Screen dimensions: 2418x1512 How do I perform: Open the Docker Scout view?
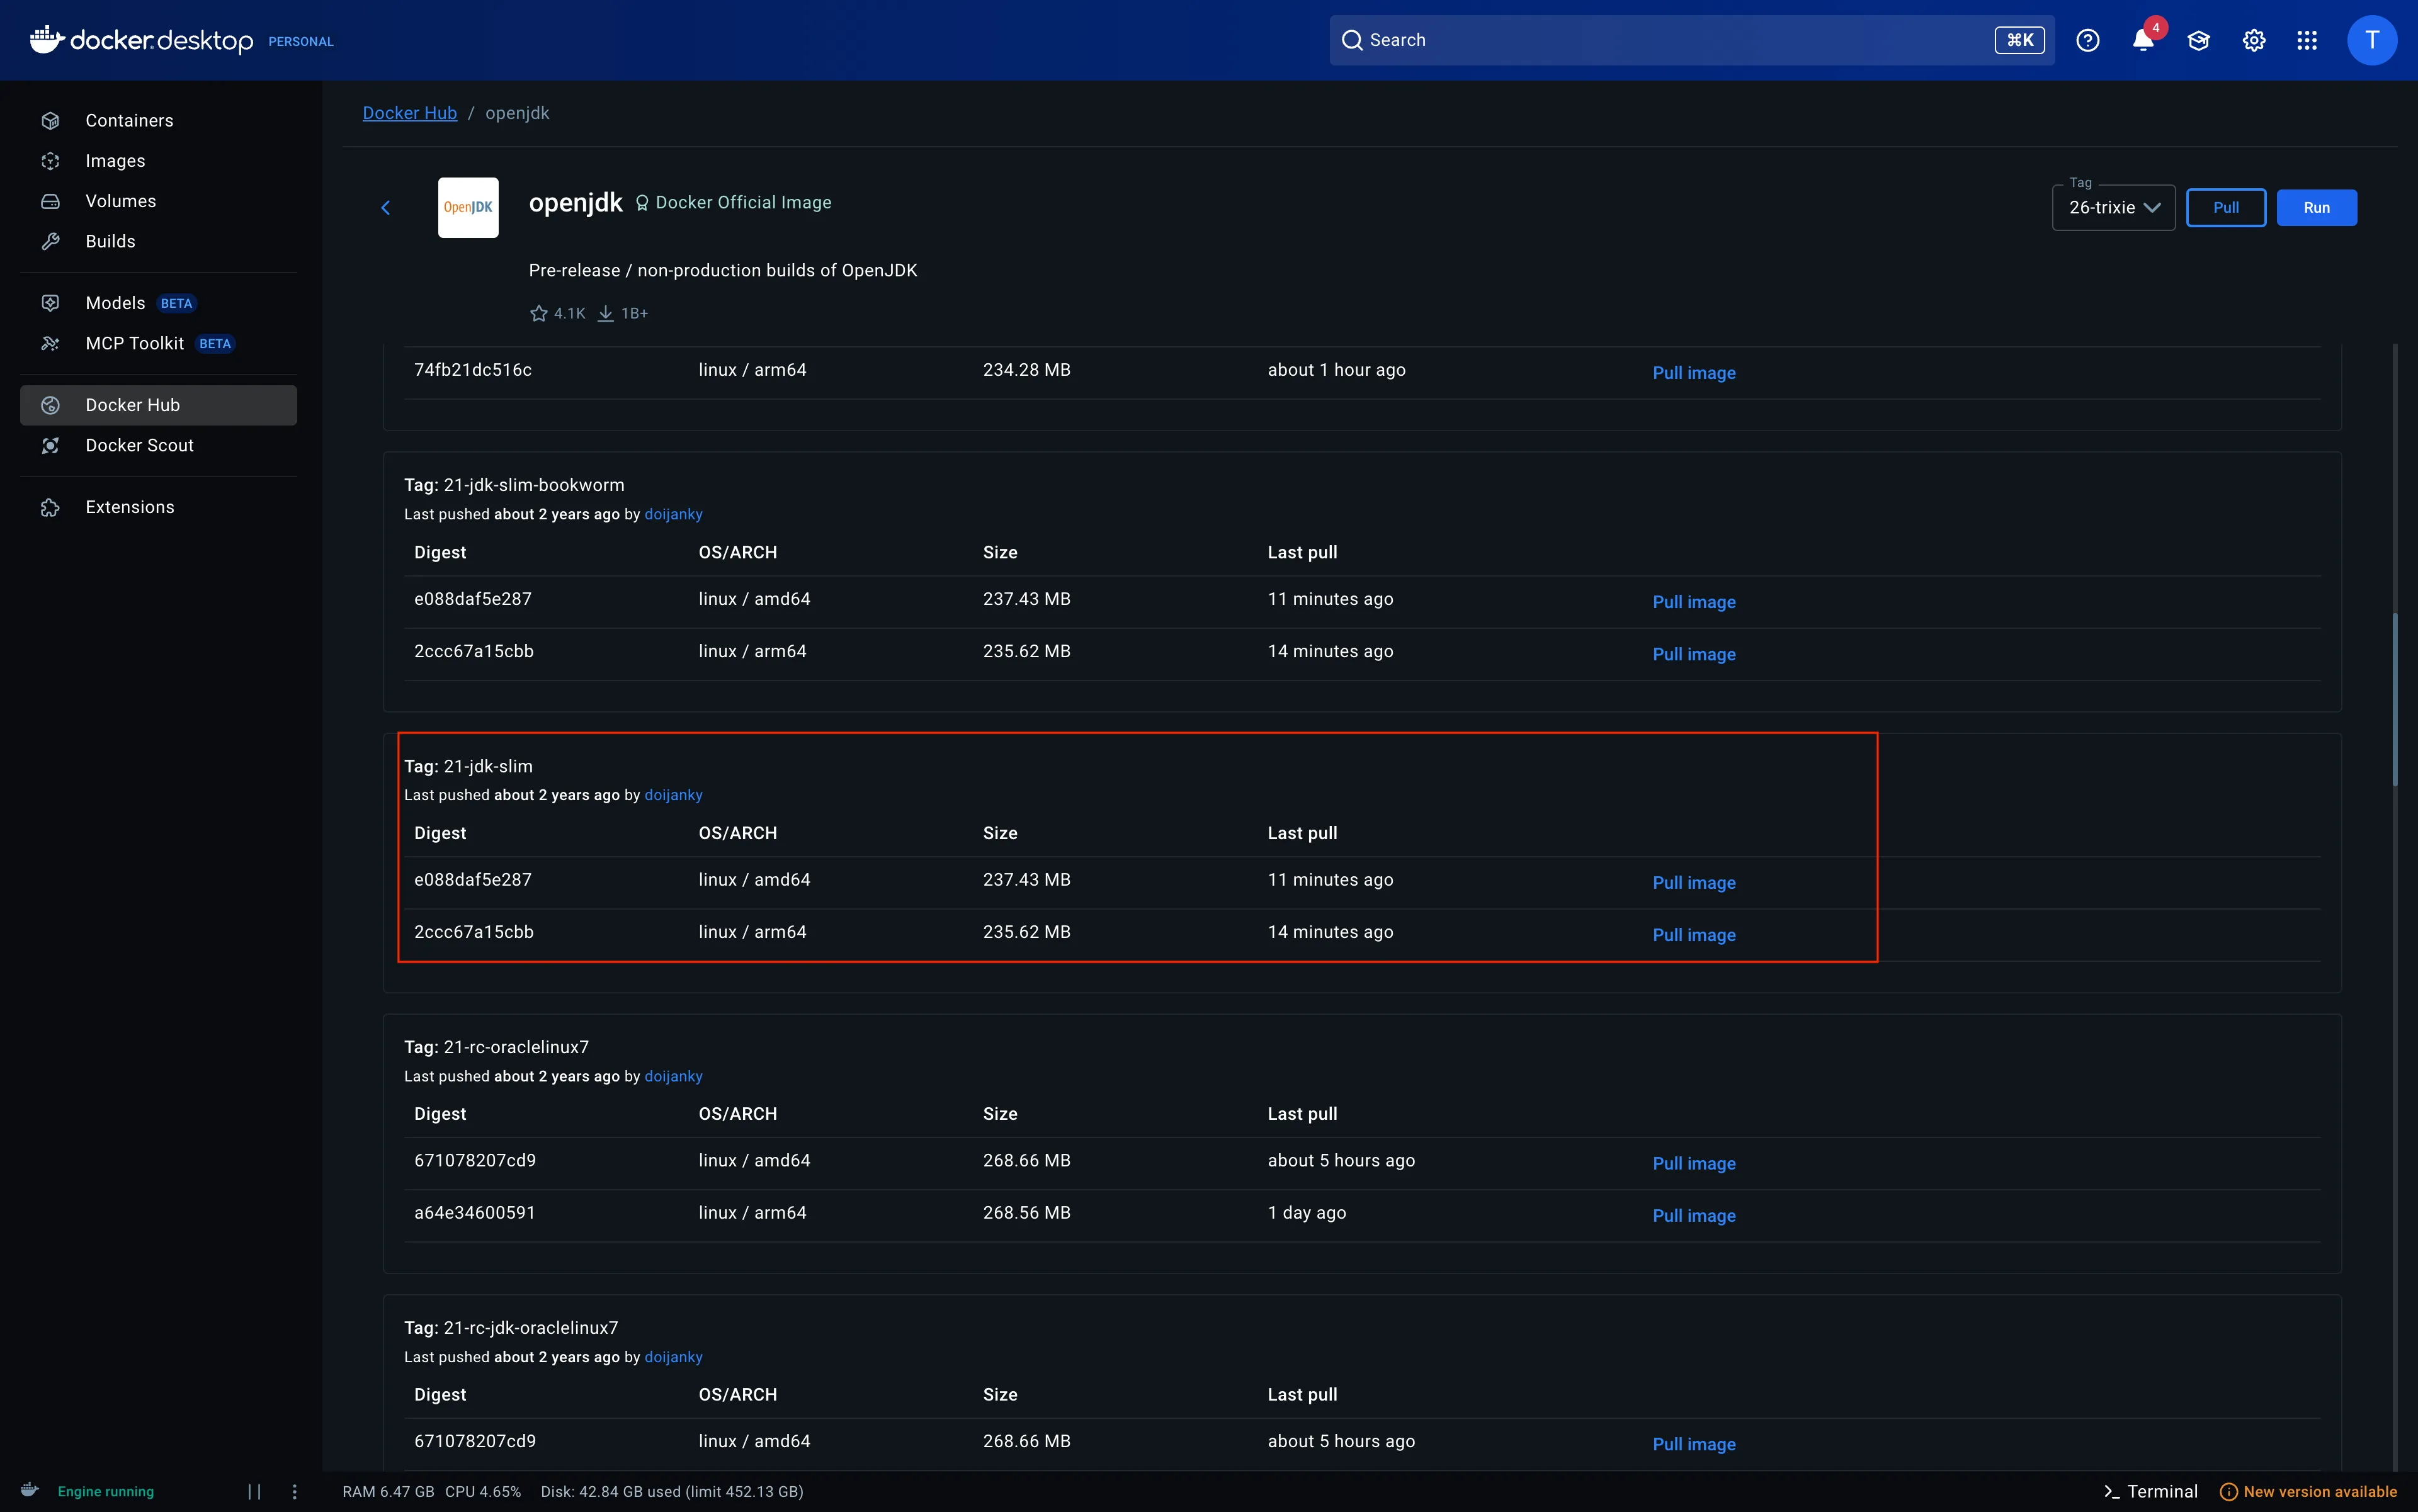tap(158, 445)
